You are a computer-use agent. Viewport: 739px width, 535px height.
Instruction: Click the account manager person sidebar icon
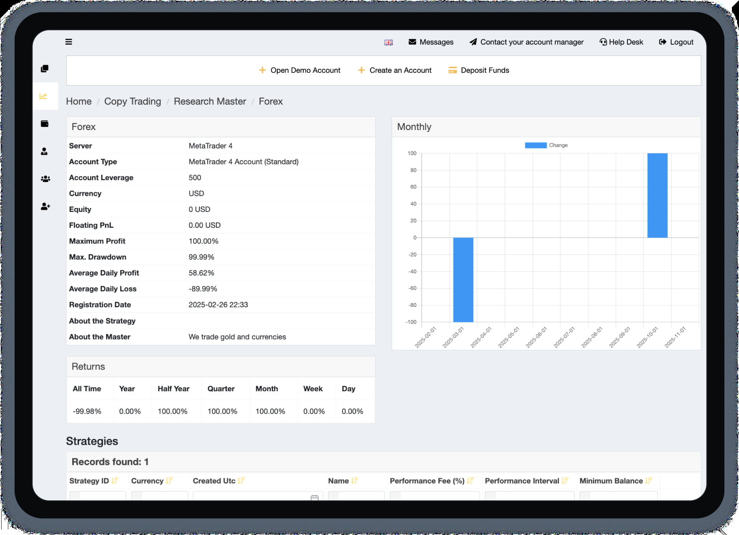coord(45,151)
